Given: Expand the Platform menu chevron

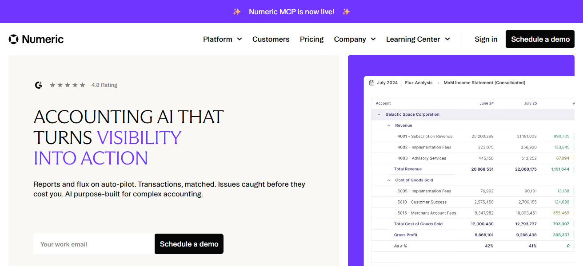Looking at the screenshot, I should point(240,39).
